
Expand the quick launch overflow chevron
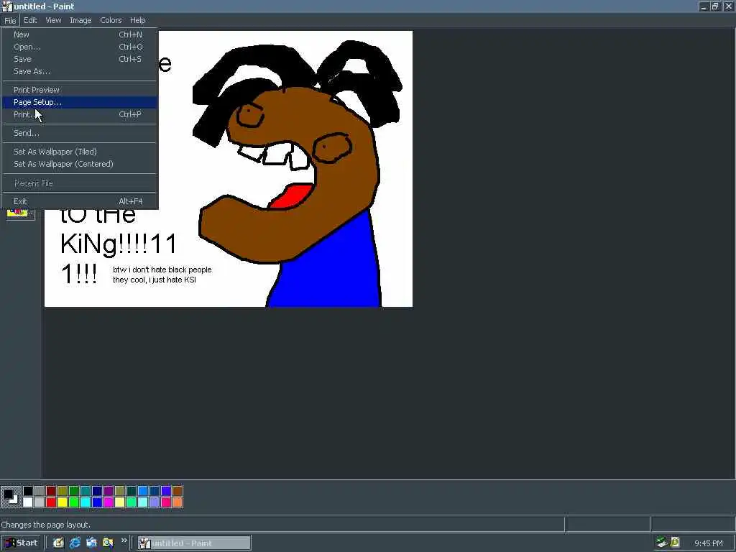(x=124, y=540)
